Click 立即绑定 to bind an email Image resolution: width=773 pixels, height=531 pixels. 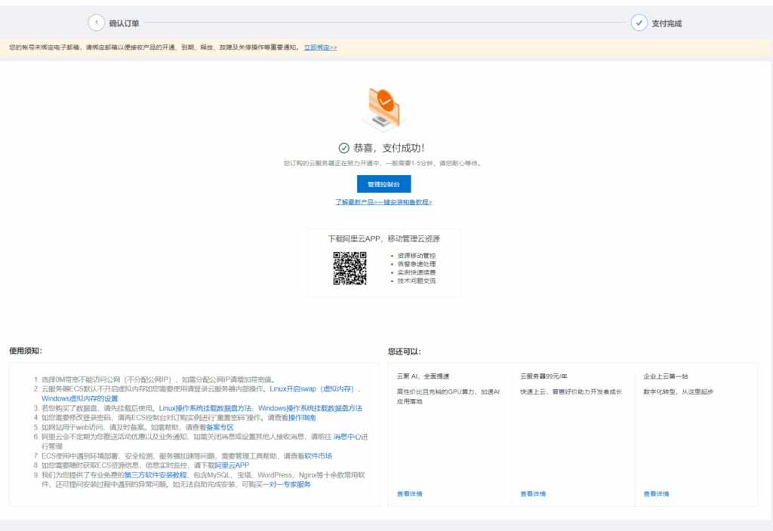click(319, 48)
